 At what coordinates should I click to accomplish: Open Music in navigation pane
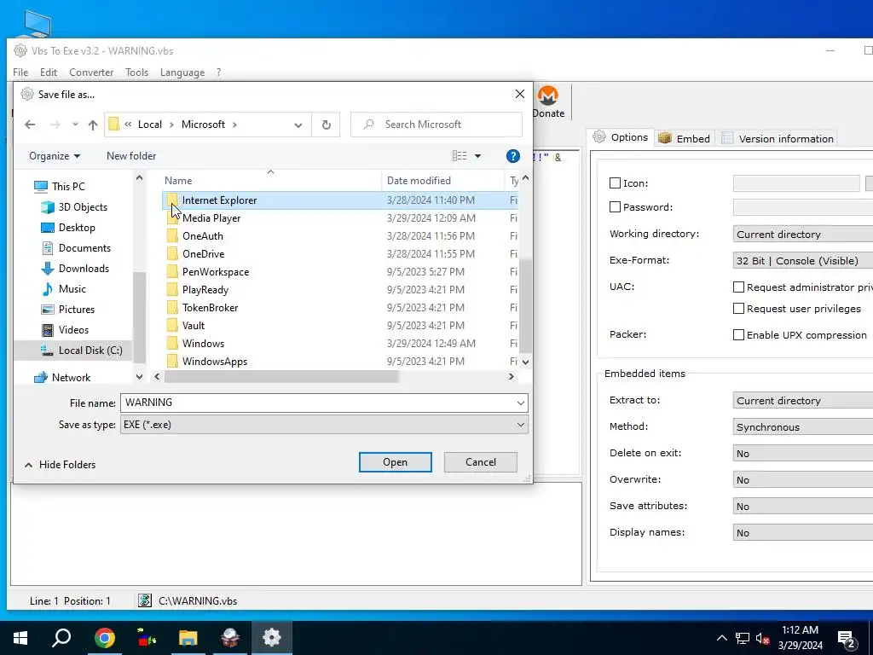click(x=72, y=289)
